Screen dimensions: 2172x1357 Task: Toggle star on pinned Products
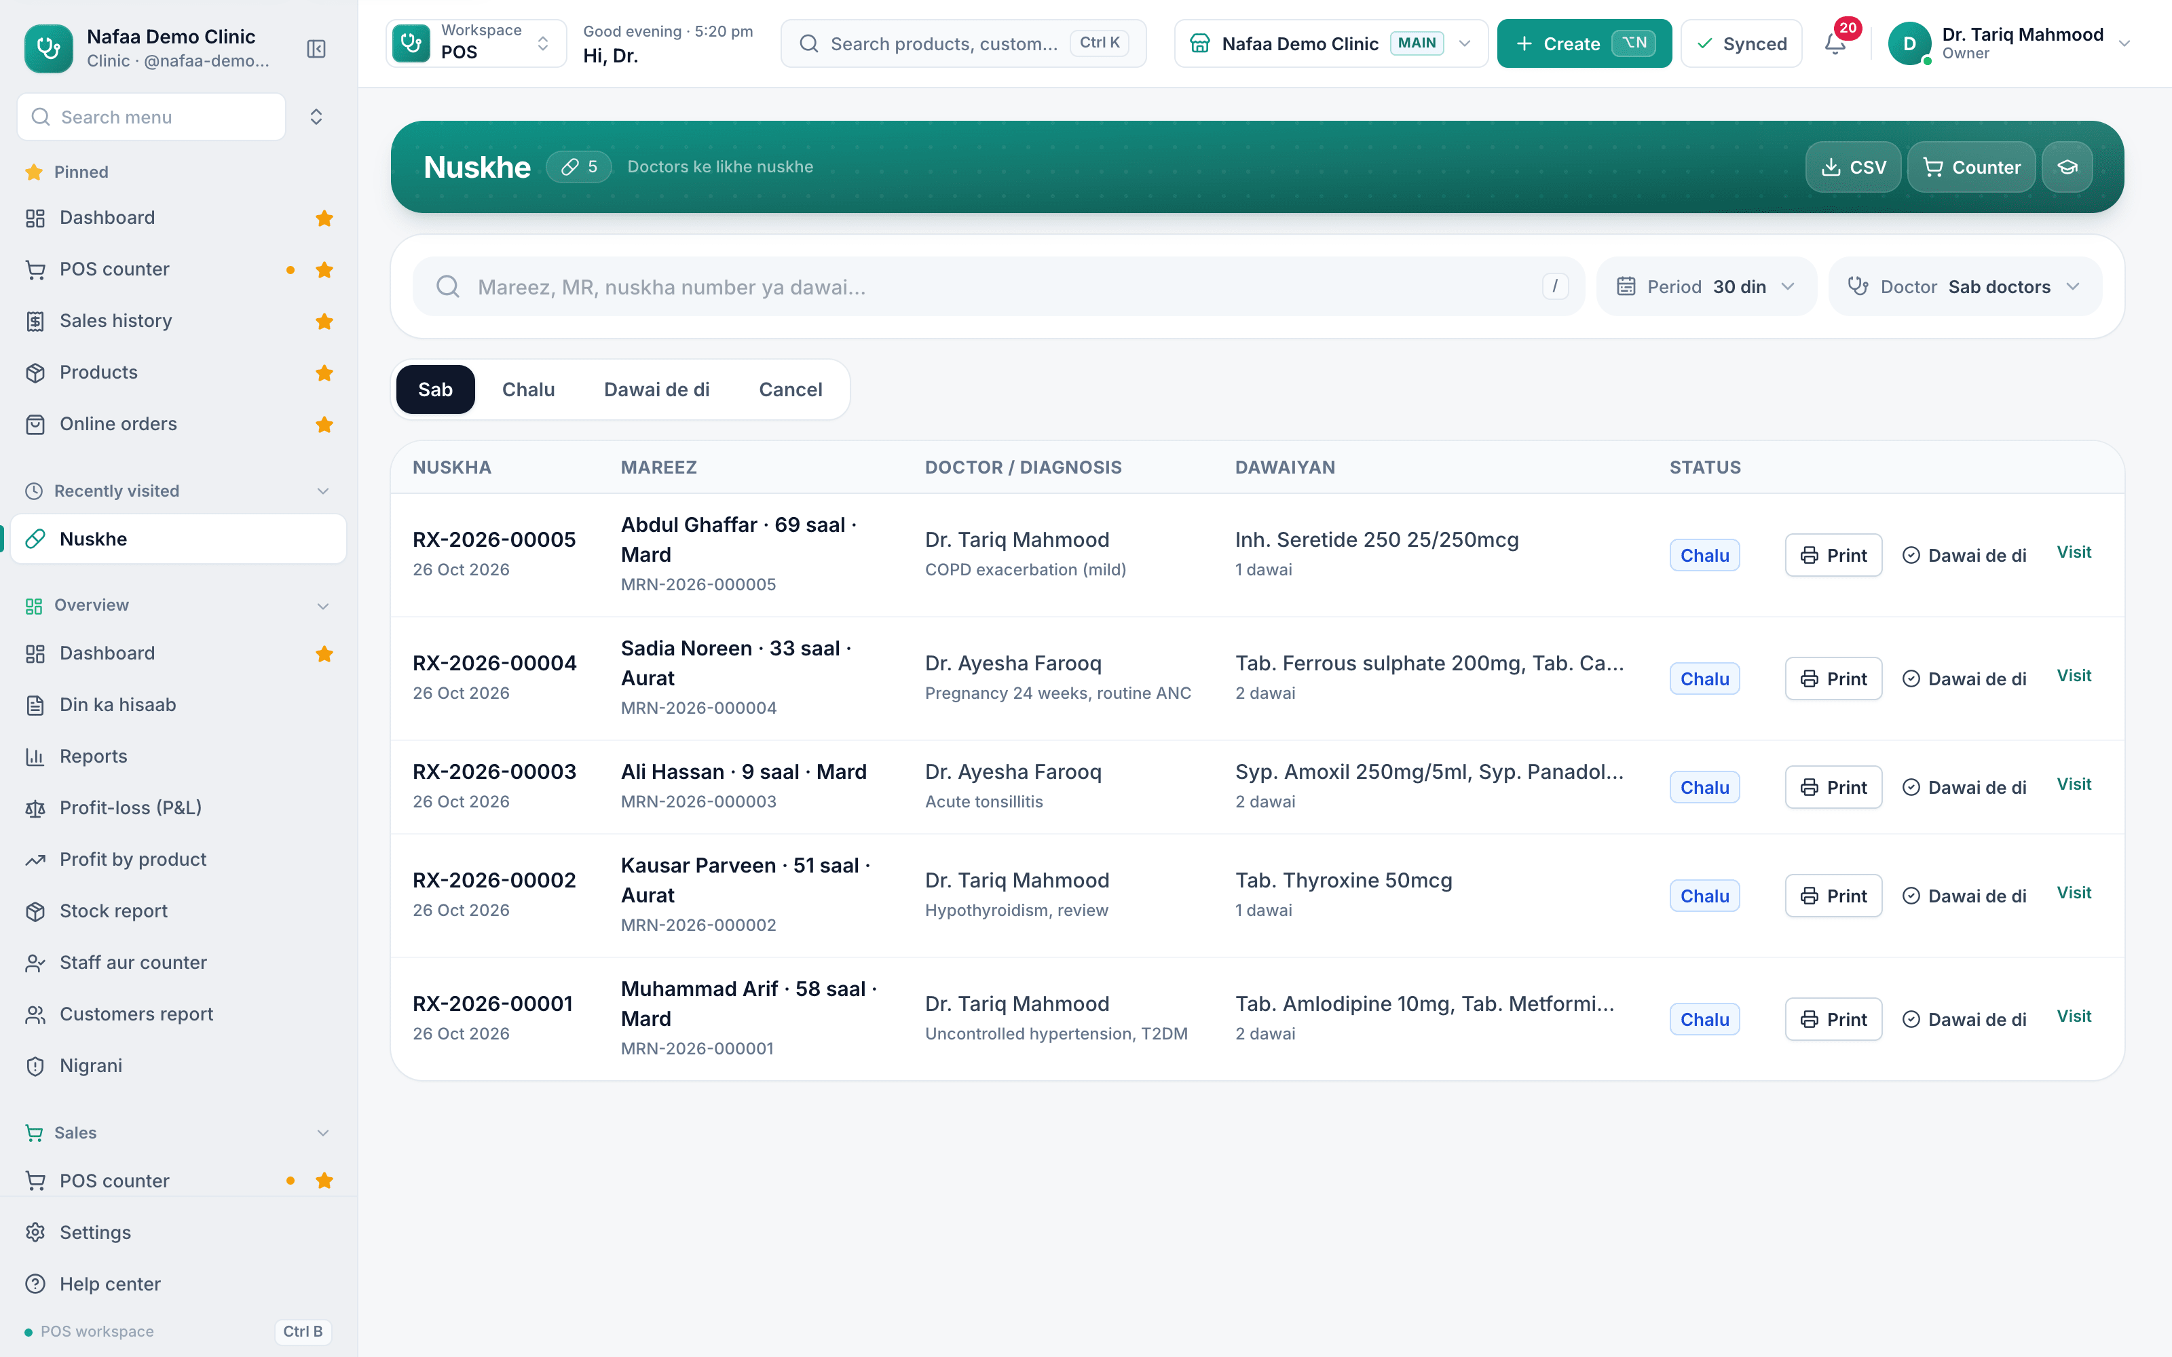pos(324,372)
